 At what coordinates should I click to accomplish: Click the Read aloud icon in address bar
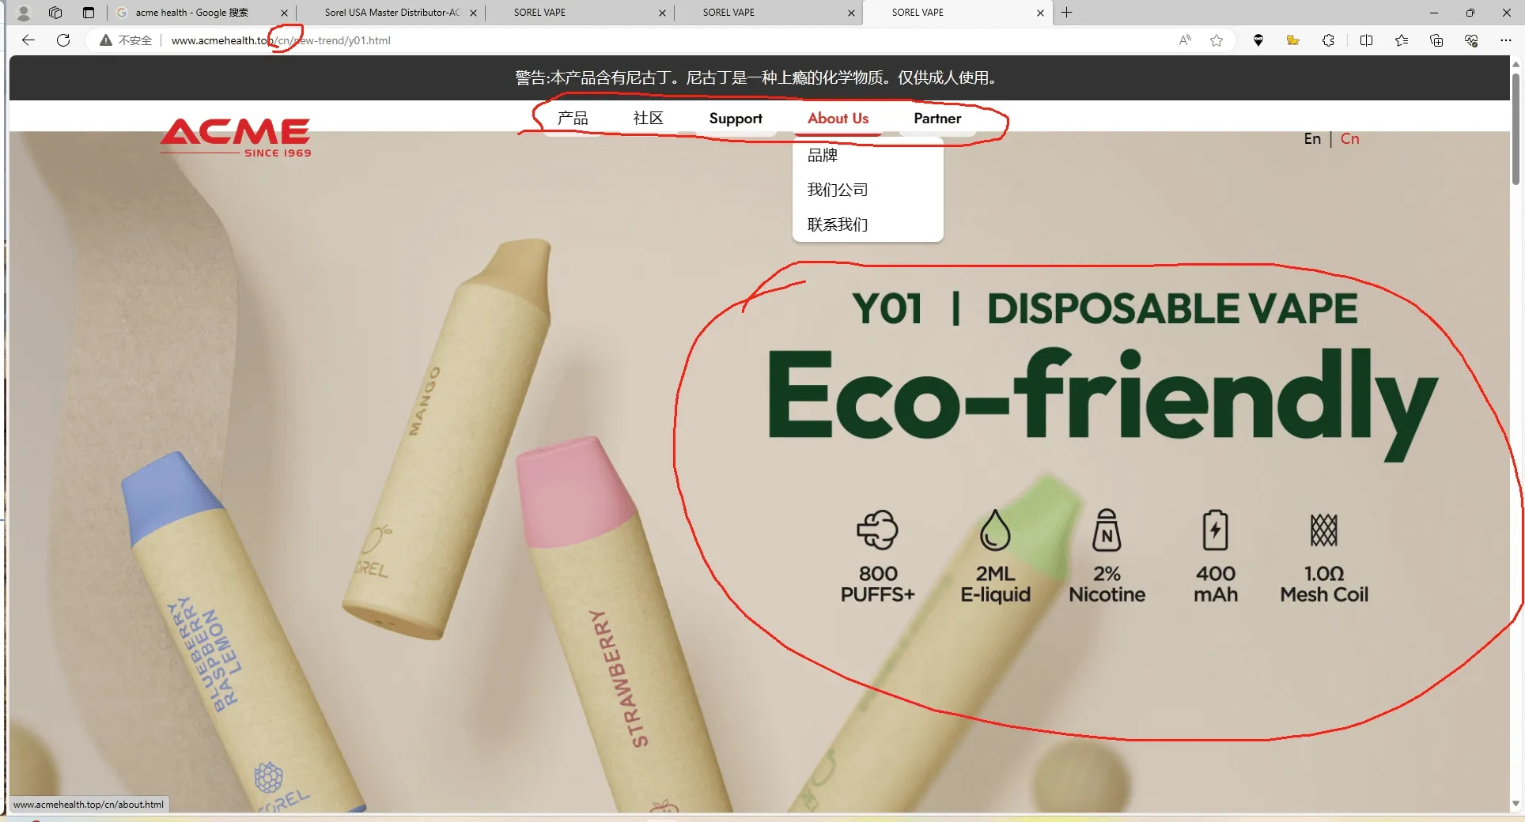coord(1184,40)
